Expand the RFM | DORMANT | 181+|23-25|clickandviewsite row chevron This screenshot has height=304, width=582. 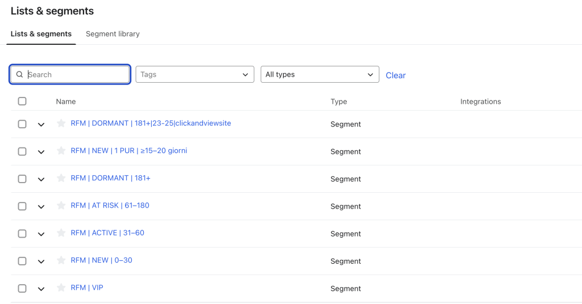tap(41, 124)
